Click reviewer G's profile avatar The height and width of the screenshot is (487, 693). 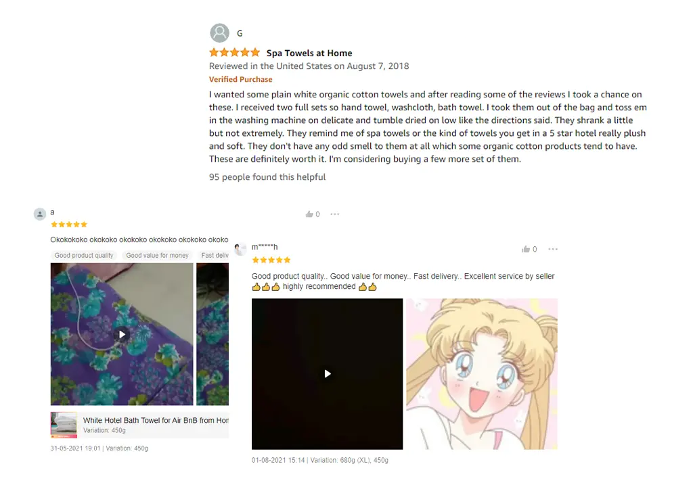(x=219, y=33)
